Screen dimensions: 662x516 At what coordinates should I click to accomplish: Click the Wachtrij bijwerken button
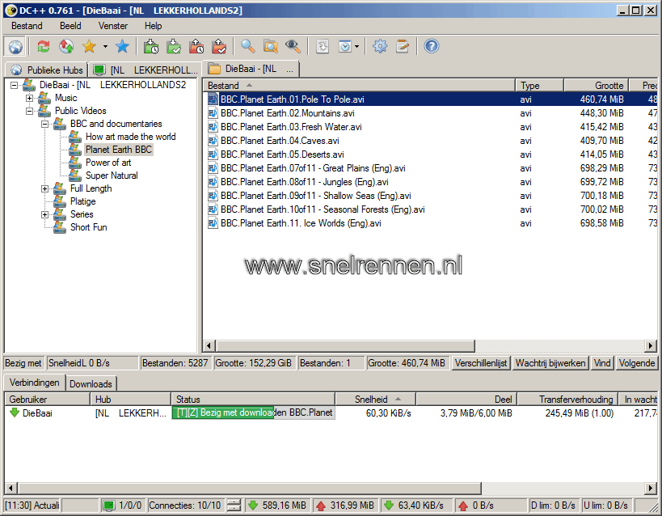coord(550,363)
